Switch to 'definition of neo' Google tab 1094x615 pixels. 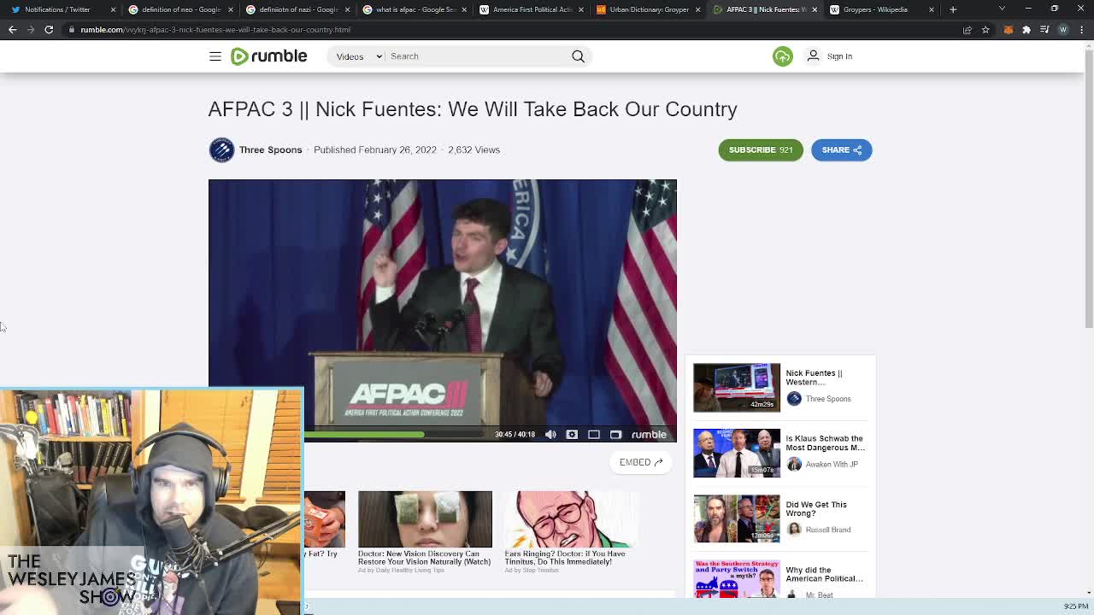coord(179,9)
